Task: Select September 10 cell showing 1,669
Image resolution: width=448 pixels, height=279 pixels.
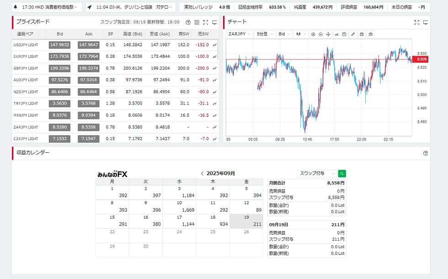Action: point(179,207)
